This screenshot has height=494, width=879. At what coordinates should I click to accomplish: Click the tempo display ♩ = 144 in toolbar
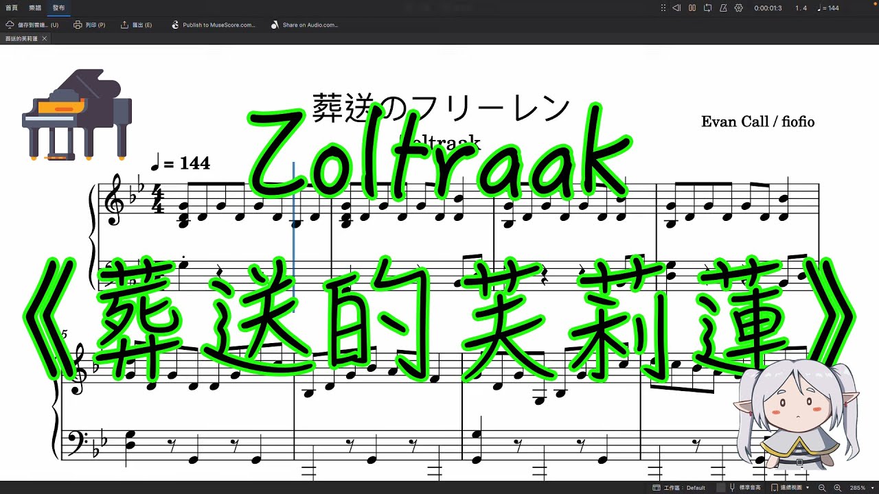828,8
